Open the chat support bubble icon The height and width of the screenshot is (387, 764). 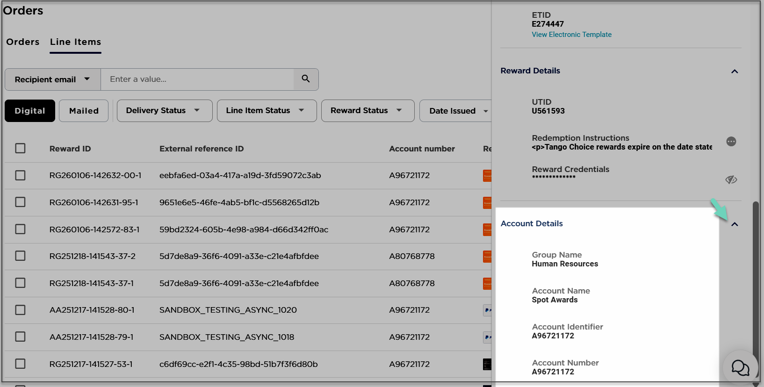click(740, 367)
